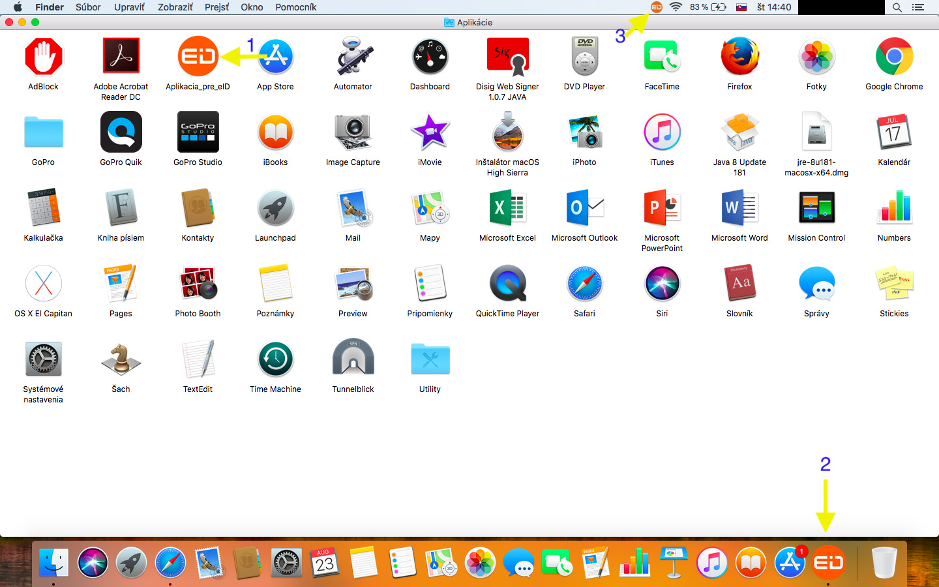Select the Fotky app in the Aplikácie folder window
The height and width of the screenshot is (587, 939).
pos(816,57)
